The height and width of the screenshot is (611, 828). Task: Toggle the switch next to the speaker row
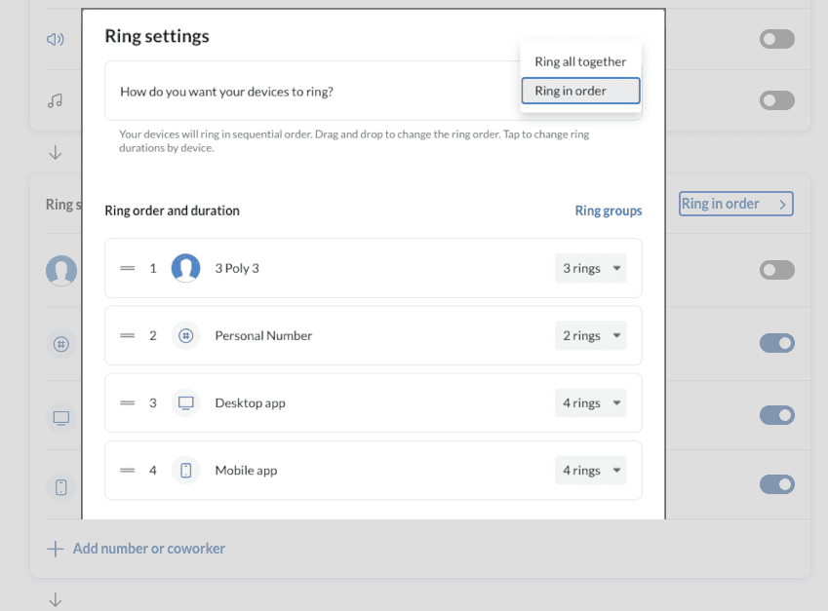click(776, 39)
